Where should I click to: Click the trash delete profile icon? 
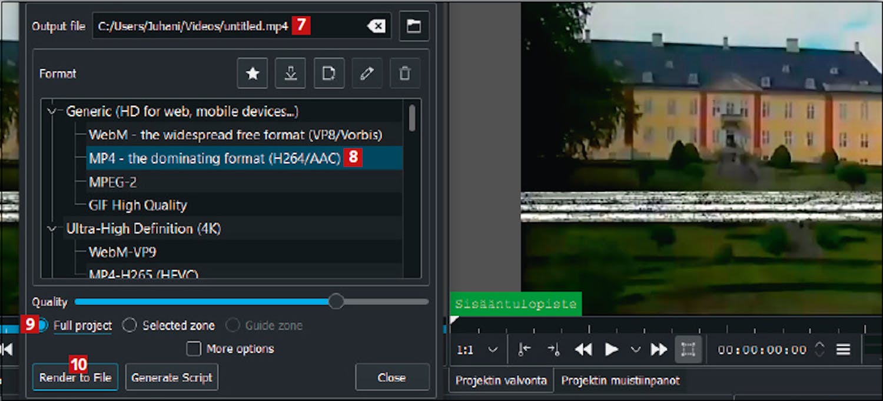405,73
